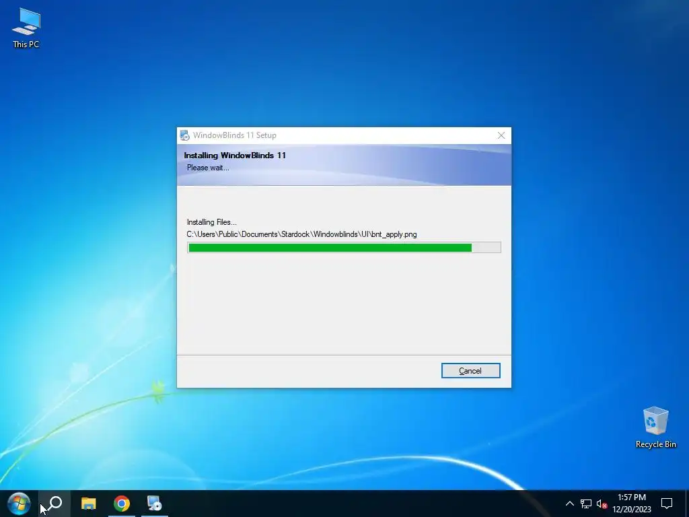
Task: Cancel the WindowBlinds 11 installation
Action: tap(470, 371)
